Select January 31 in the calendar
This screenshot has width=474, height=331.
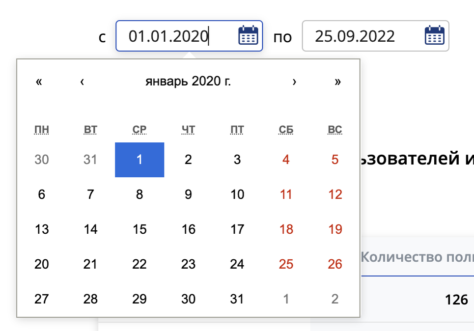click(x=237, y=299)
